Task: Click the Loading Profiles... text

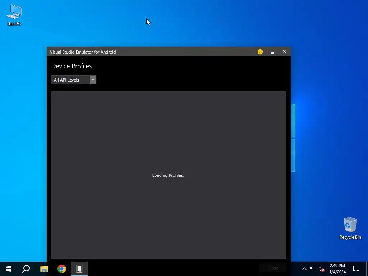Action: click(169, 175)
